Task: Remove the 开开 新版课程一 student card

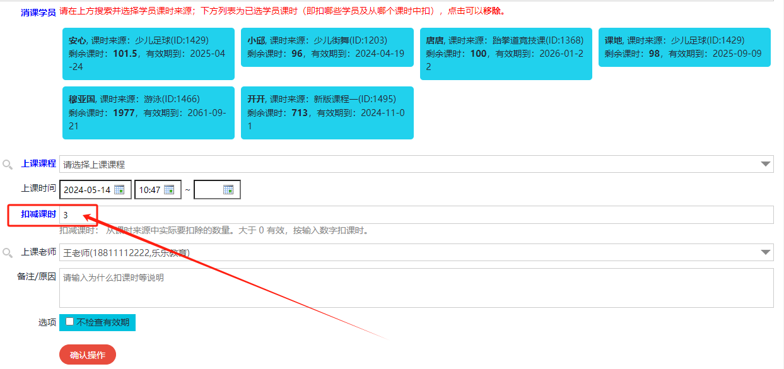Action: point(327,113)
